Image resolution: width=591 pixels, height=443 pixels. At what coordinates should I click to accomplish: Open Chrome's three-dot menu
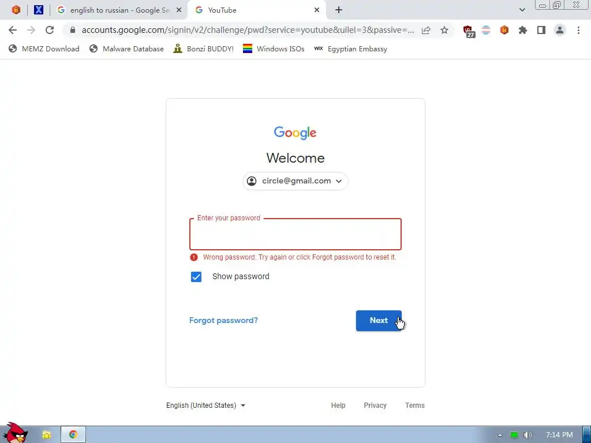click(x=578, y=30)
